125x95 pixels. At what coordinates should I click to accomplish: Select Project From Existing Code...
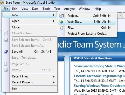tap(87, 34)
